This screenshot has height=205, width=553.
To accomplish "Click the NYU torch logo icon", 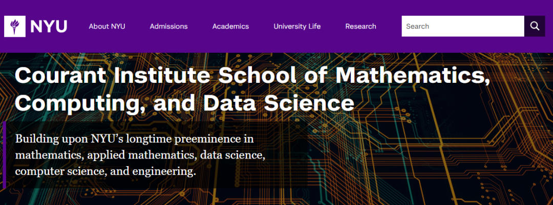I will pos(14,26).
